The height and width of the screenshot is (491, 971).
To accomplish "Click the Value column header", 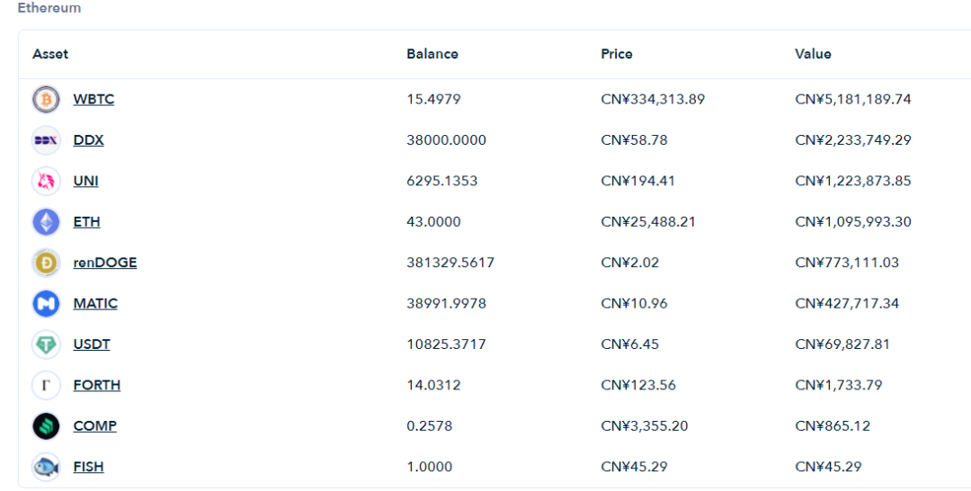I will (813, 54).
